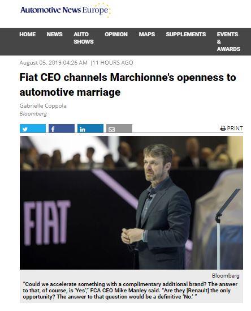251x311 pixels.
Task: Click the PRINT link
Action: pyautogui.click(x=232, y=129)
